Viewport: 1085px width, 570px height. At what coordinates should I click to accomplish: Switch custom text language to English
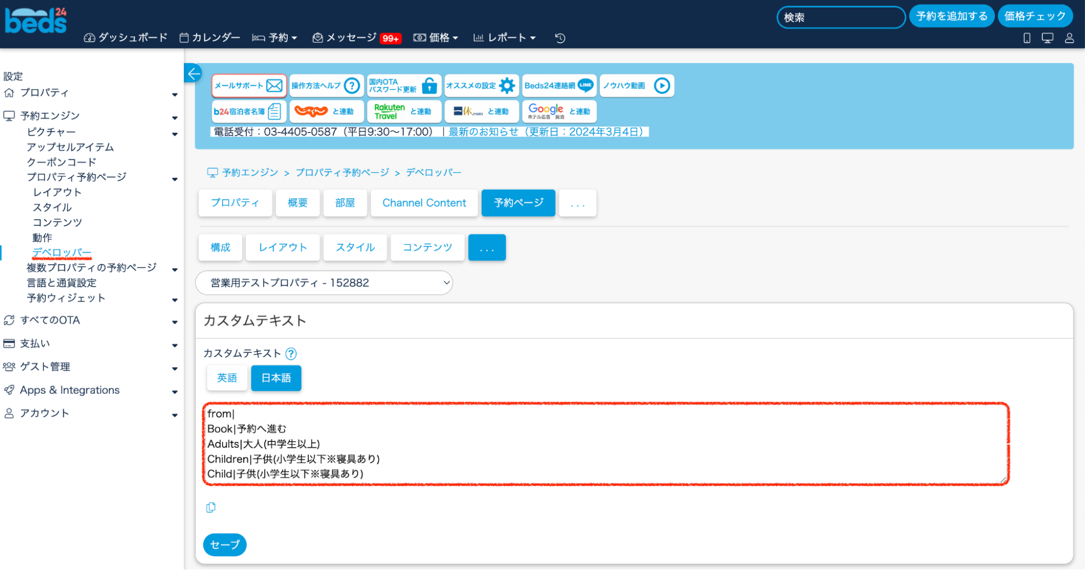pos(227,378)
